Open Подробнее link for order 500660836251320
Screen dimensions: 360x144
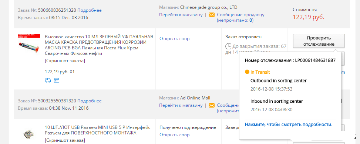[89, 10]
